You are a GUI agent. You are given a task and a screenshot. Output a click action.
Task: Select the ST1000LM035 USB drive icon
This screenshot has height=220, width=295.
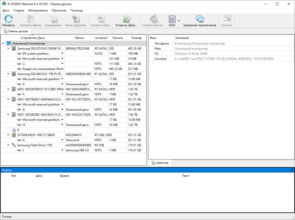(14, 135)
